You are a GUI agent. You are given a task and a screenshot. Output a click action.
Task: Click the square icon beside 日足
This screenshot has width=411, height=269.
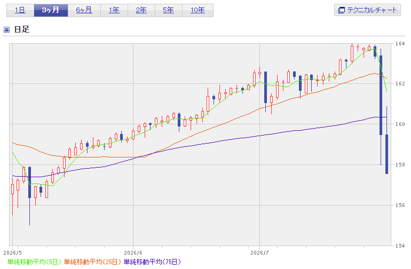click(7, 29)
